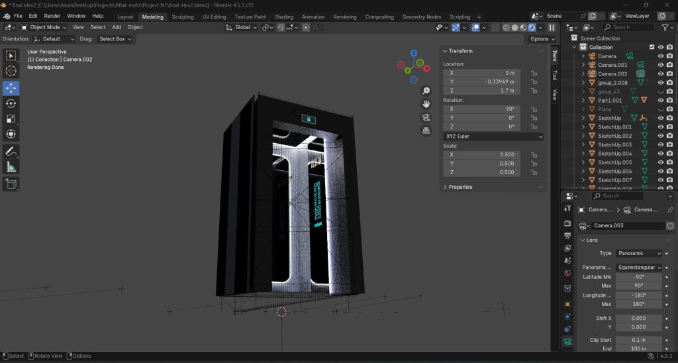Toggle fake user shield for Camera.003
Image resolution: width=678 pixels, height=363 pixels.
(x=670, y=225)
